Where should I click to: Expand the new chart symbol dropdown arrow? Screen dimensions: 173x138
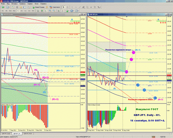[4, 7]
